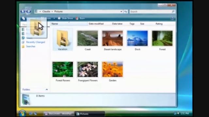This screenshot has height=117, width=209.
Task: Expand the arrow between Claudia and Pictures
Action: pyautogui.click(x=52, y=12)
